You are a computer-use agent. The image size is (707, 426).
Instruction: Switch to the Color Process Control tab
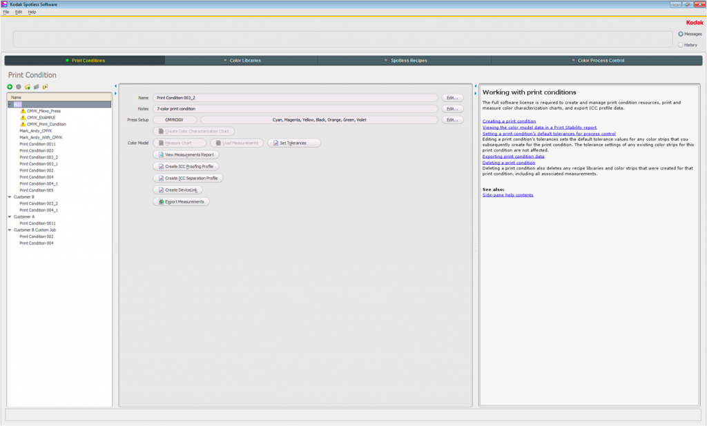pyautogui.click(x=597, y=61)
